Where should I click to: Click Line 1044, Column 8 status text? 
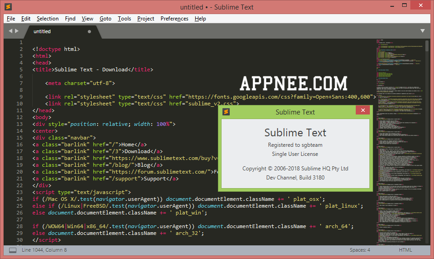pos(44,250)
